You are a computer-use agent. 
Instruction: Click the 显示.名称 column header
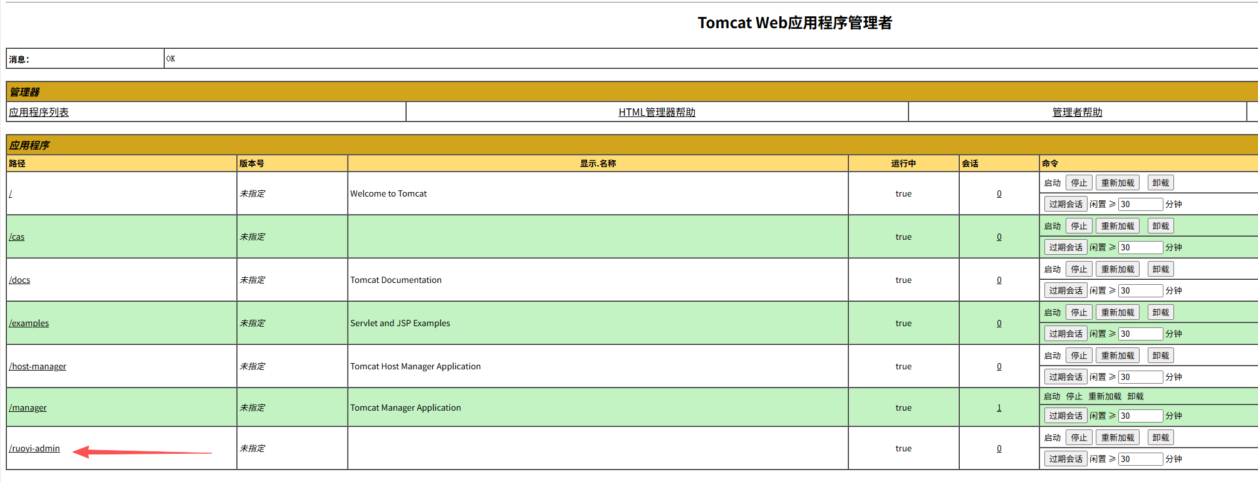(x=598, y=163)
